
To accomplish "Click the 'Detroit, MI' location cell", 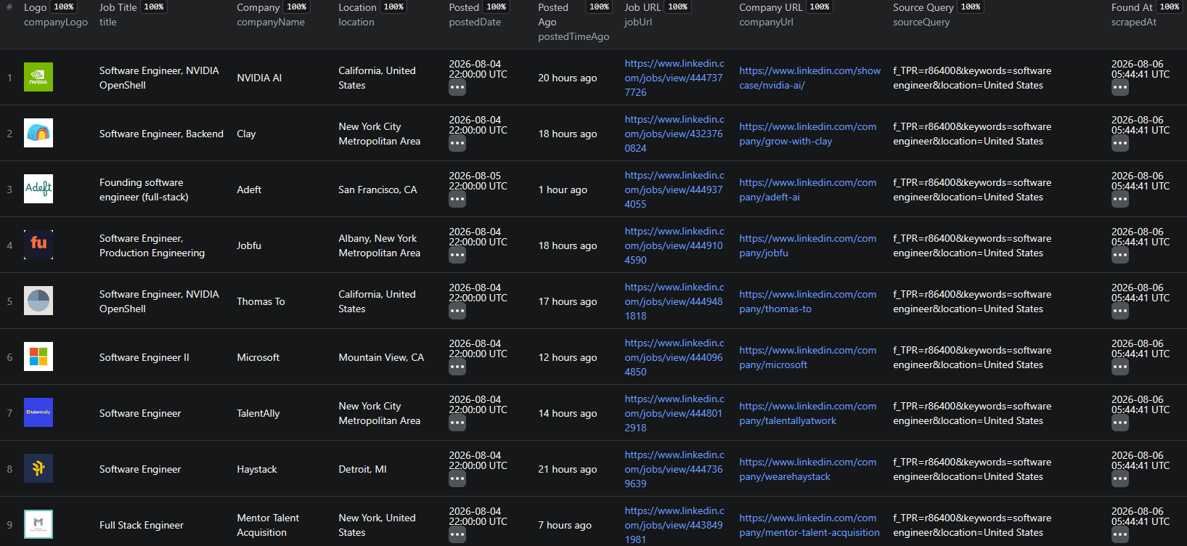I will click(x=362, y=469).
